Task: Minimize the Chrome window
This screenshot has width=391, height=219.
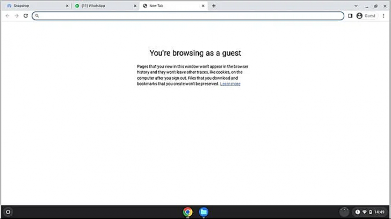Action: [366, 6]
